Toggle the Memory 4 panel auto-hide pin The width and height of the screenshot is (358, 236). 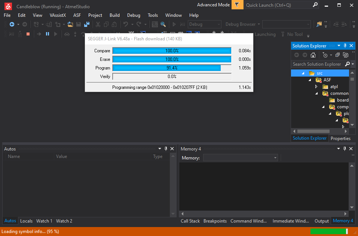(345, 149)
